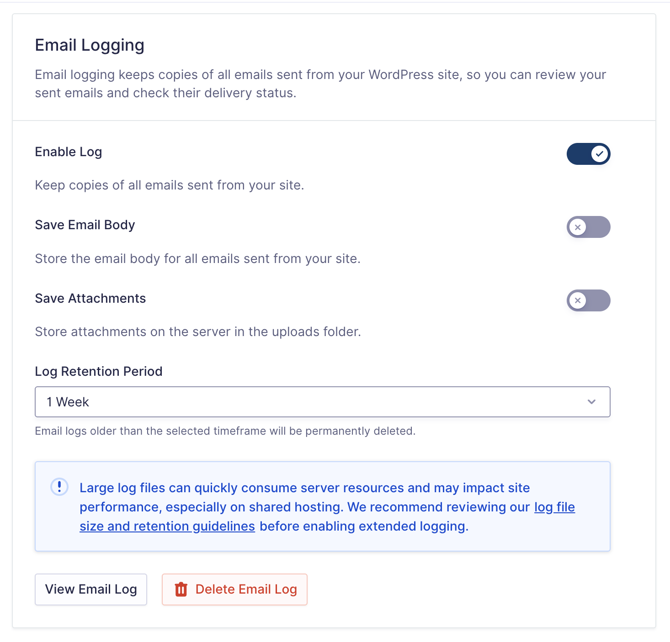670x642 pixels.
Task: Click the Enable Log label
Action: pyautogui.click(x=69, y=152)
